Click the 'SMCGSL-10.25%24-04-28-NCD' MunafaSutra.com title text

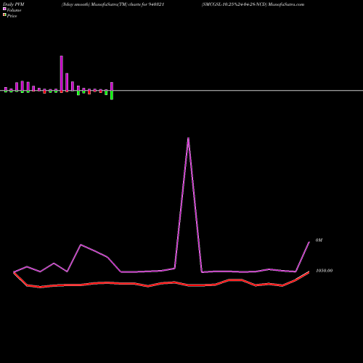pyautogui.click(x=253, y=4)
